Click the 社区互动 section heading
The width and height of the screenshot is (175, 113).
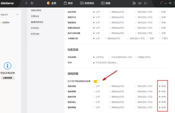tap(73, 50)
